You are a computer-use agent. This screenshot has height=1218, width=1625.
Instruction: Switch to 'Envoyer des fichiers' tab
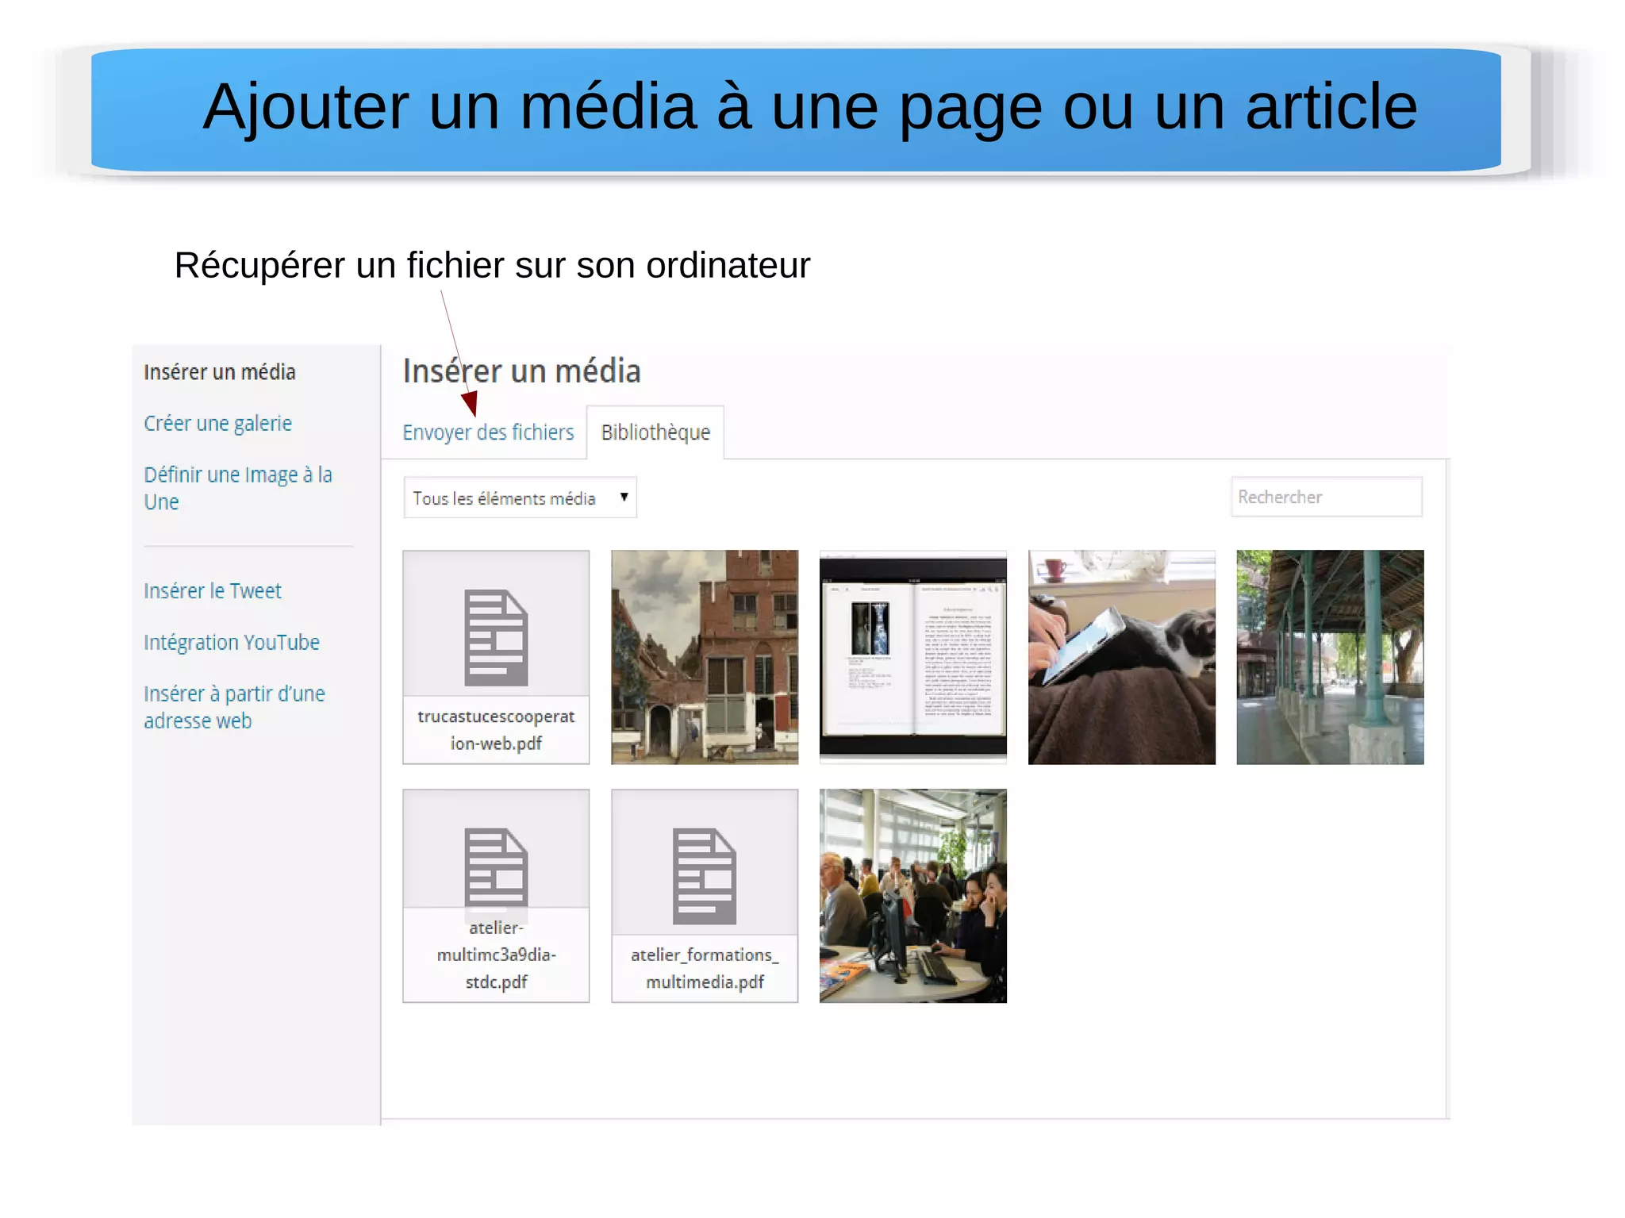tap(488, 432)
